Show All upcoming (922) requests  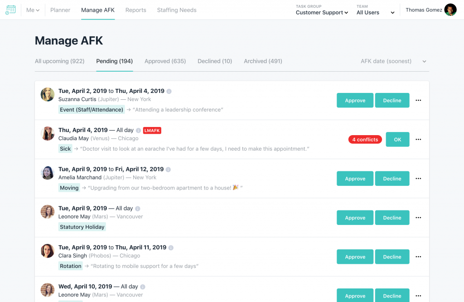coord(59,61)
